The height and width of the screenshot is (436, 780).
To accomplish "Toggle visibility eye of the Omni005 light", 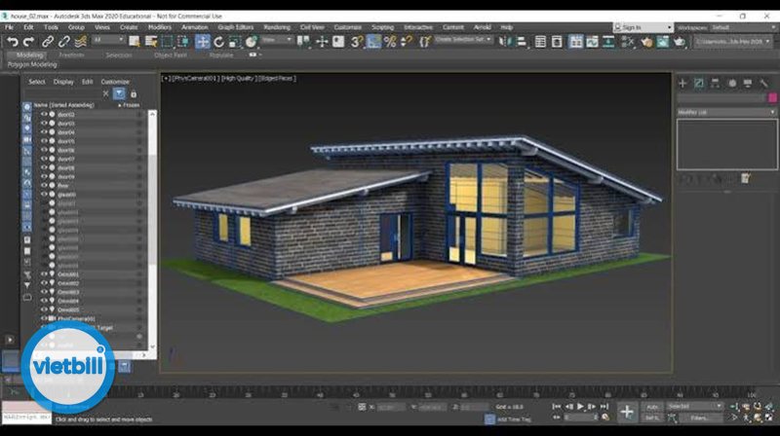I will click(44, 309).
